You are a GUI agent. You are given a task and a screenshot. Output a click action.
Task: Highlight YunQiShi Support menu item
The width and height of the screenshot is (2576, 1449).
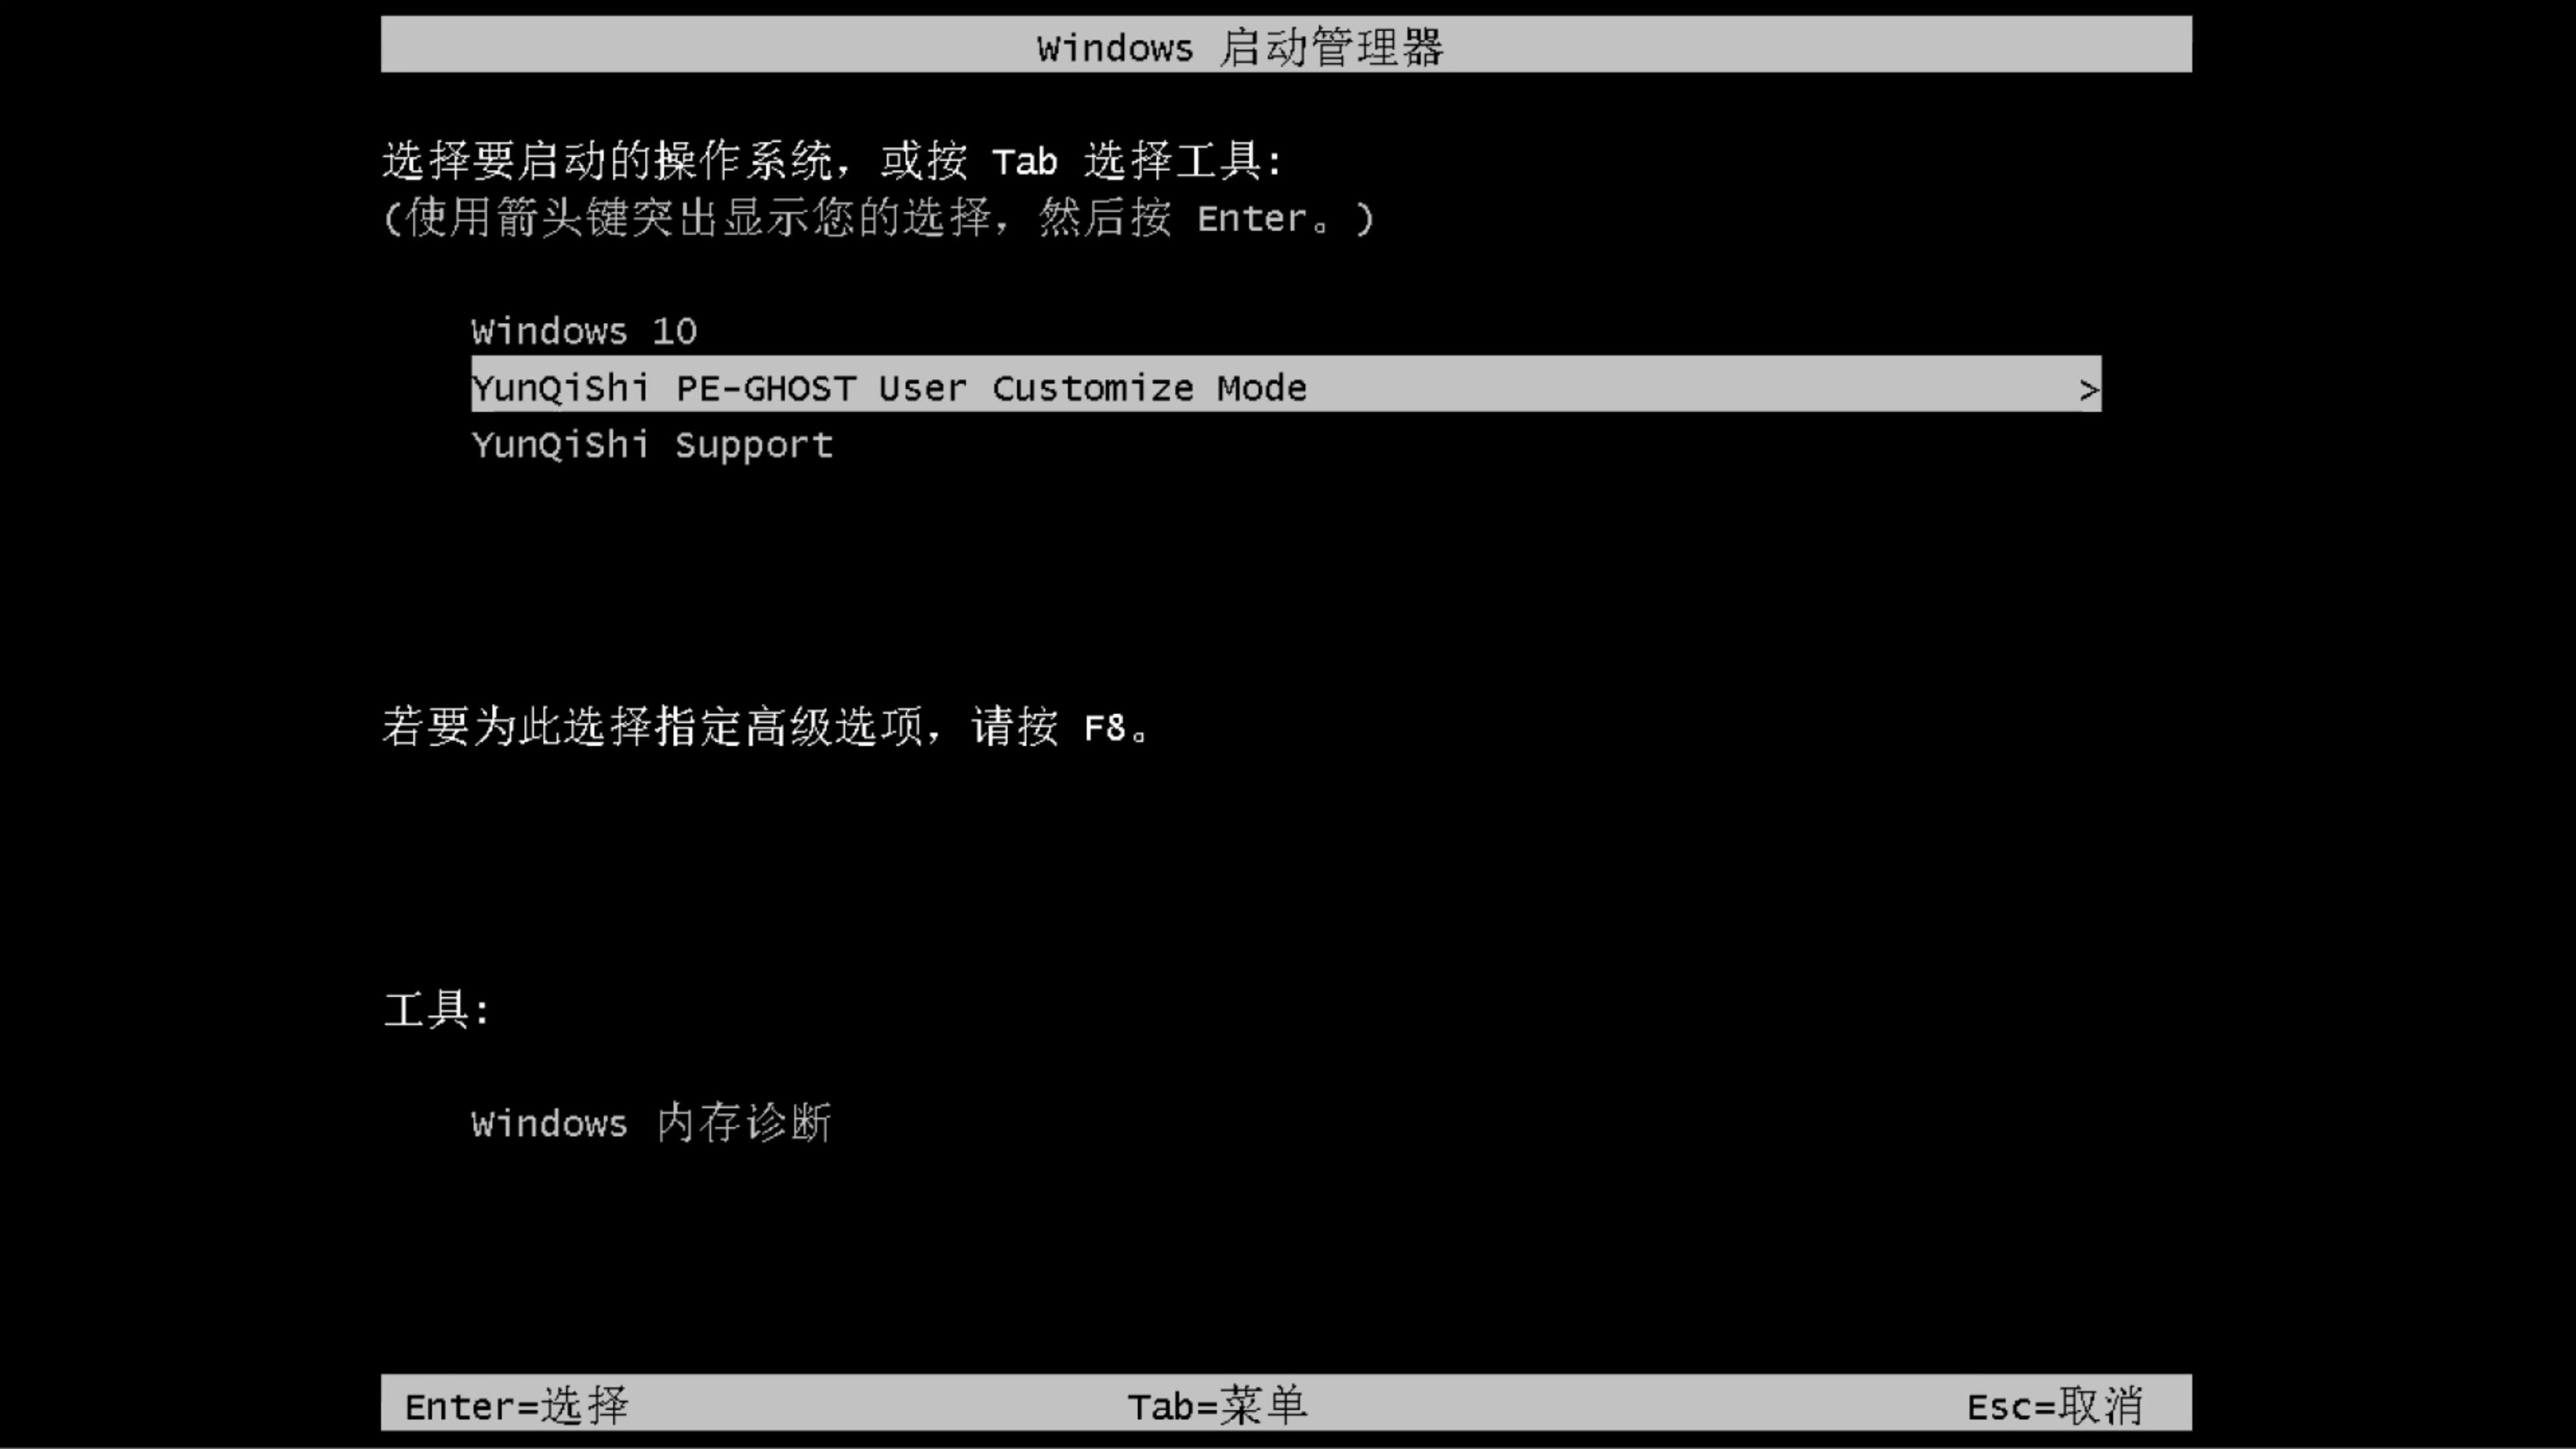coord(651,444)
